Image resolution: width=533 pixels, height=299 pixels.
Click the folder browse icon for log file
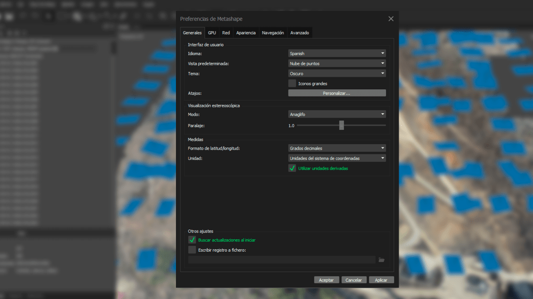click(381, 260)
